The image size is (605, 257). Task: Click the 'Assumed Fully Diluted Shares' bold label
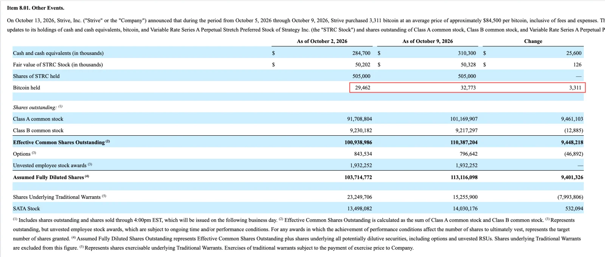(48, 177)
